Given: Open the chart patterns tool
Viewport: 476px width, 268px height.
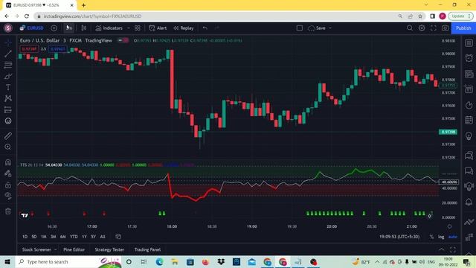Looking at the screenshot, I should (x=8, y=98).
